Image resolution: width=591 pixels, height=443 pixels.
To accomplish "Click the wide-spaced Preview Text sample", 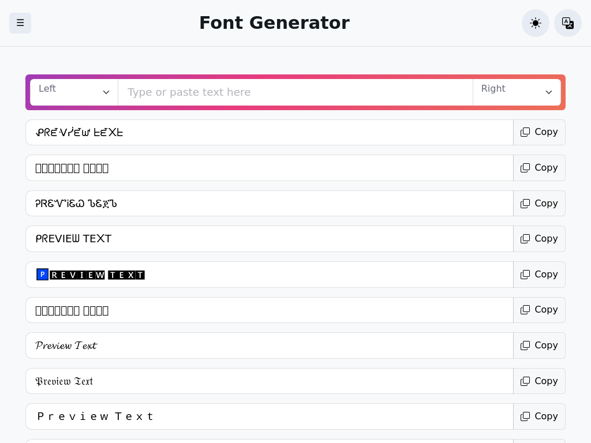I will coord(95,416).
